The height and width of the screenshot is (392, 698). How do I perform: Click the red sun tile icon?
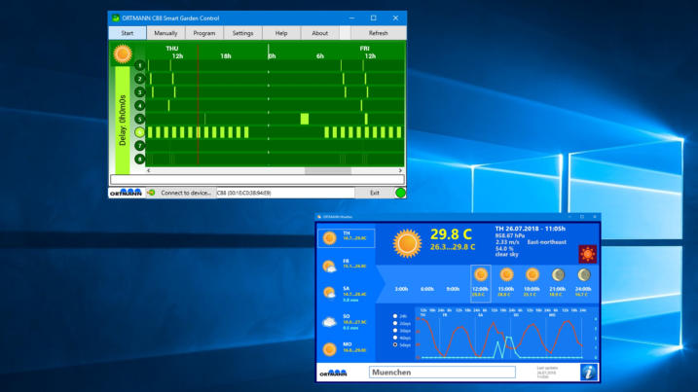tap(587, 254)
